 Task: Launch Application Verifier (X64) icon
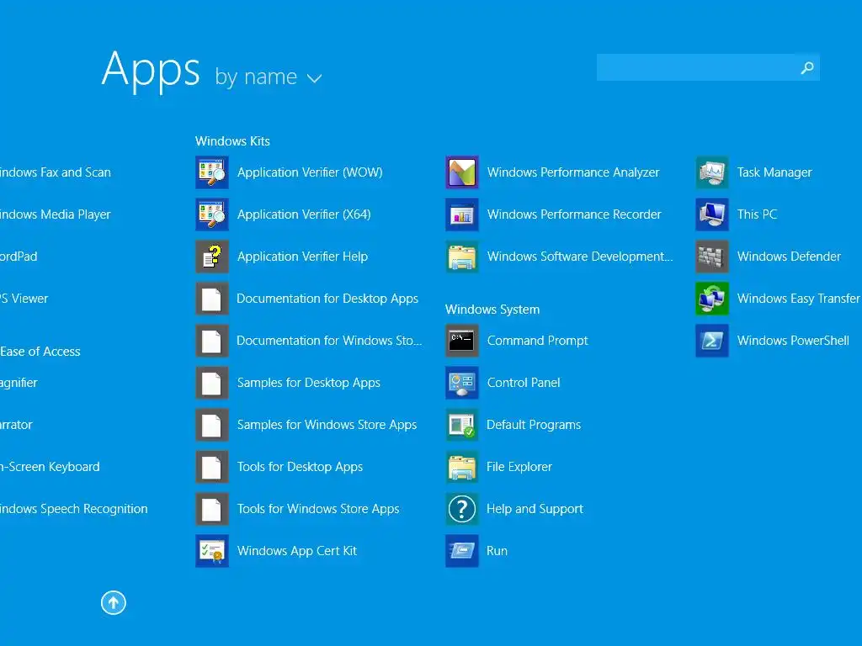coord(211,214)
